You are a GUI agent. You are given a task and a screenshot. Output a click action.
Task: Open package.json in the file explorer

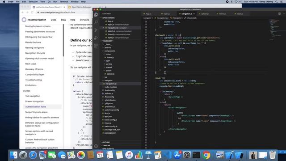(110, 133)
